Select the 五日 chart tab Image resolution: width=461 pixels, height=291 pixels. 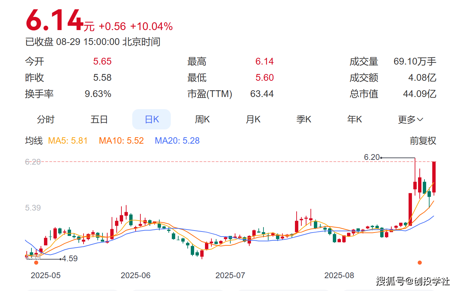[x=99, y=119]
